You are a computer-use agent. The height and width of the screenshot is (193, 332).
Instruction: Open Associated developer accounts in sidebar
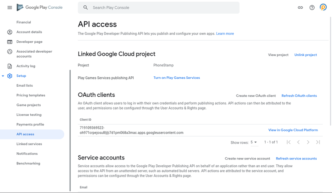click(x=34, y=54)
